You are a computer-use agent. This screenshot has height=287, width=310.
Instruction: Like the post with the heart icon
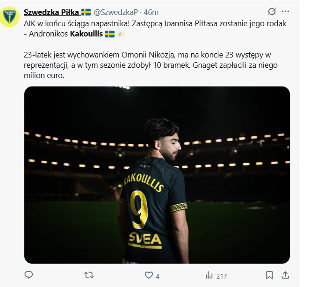tap(149, 275)
